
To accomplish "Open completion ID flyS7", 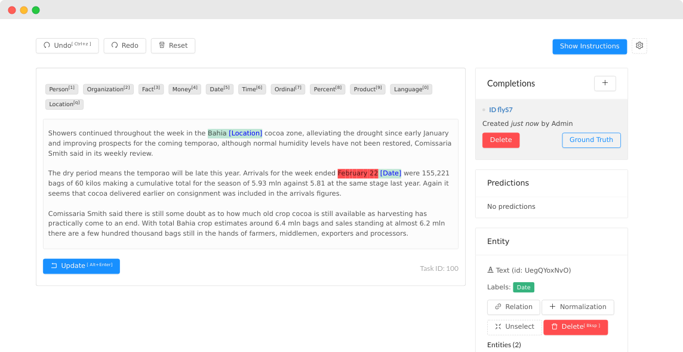I will [x=500, y=110].
